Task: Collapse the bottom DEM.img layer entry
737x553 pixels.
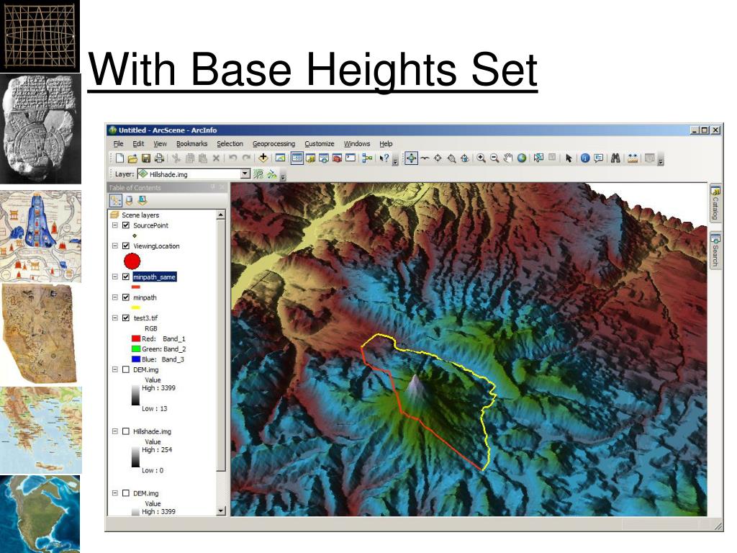Action: click(114, 493)
